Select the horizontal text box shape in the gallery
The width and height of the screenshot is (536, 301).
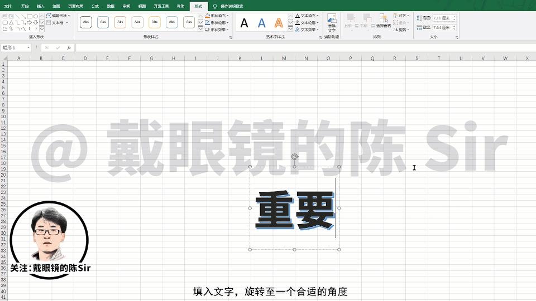(x=5, y=16)
